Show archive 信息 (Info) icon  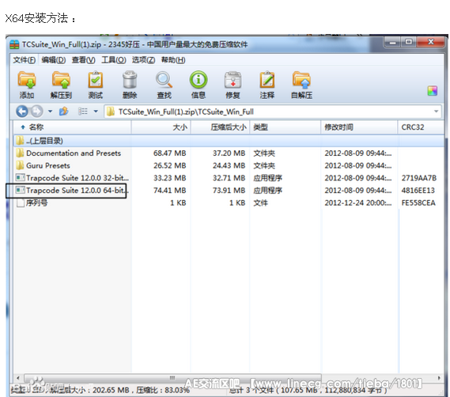pos(199,80)
